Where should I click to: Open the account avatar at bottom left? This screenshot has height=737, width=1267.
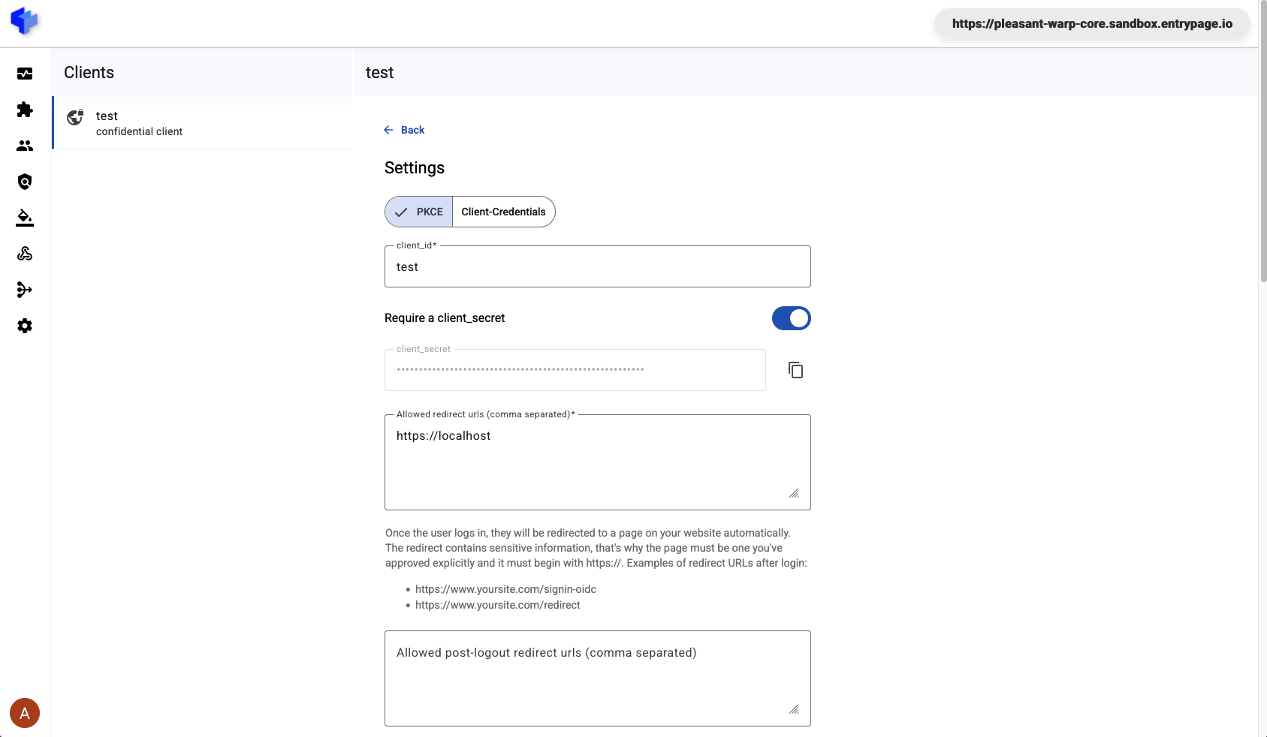point(25,713)
